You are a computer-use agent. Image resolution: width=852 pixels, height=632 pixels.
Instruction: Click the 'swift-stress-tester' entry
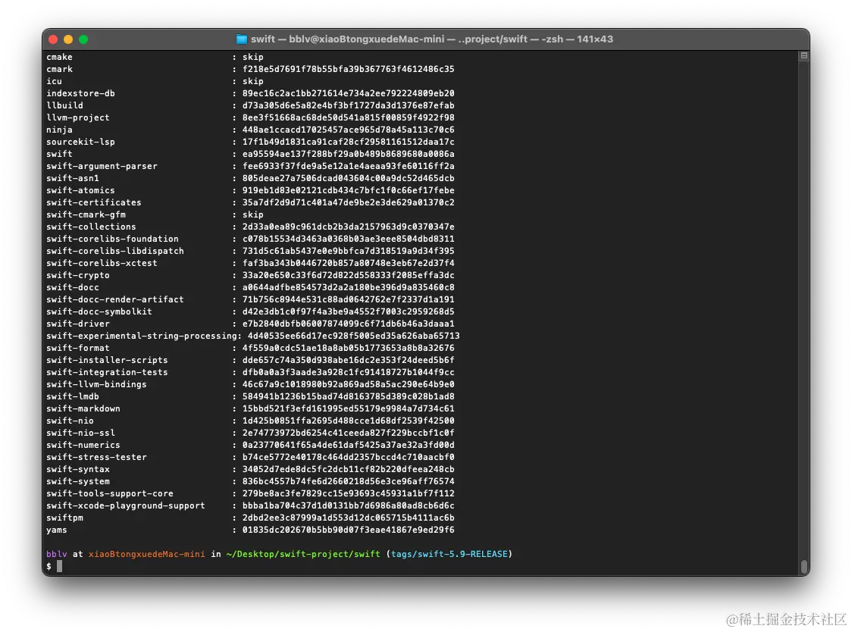pyautogui.click(x=96, y=458)
